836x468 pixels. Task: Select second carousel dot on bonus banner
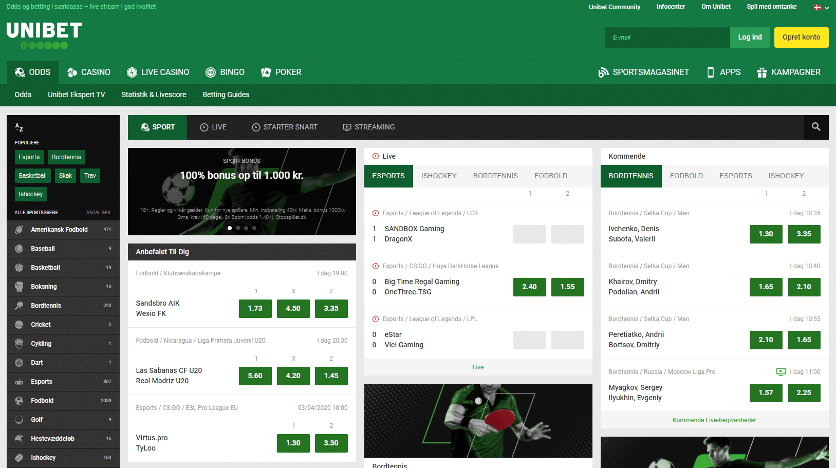pyautogui.click(x=238, y=228)
